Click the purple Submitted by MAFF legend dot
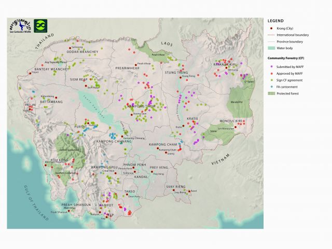 tap(270, 67)
